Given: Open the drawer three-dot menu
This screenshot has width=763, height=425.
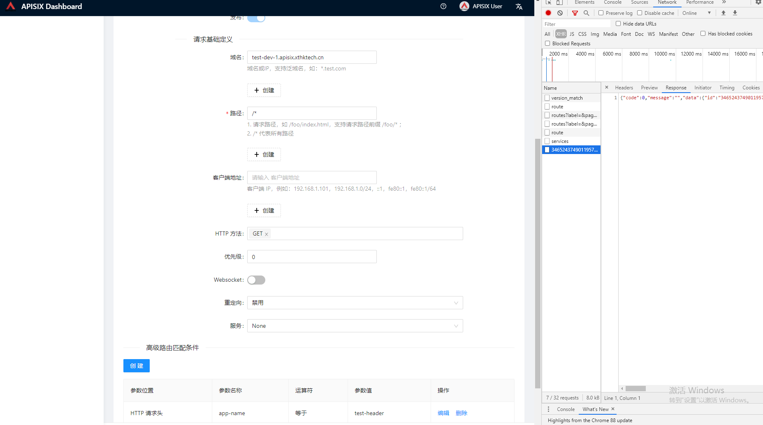Looking at the screenshot, I should tap(548, 409).
